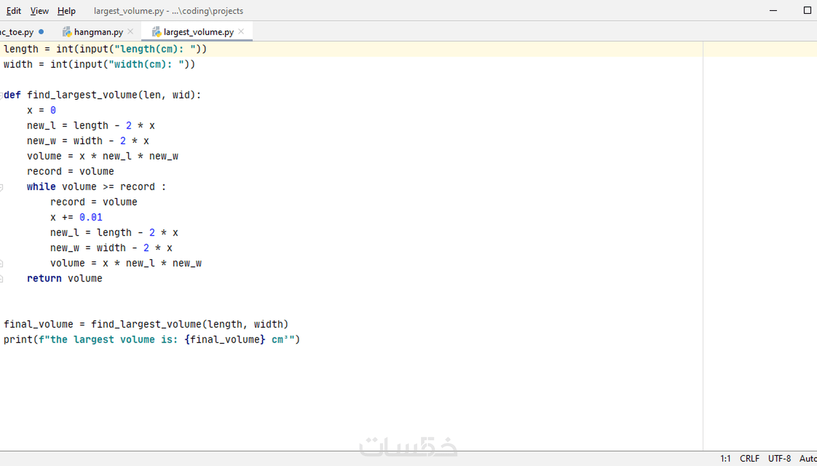
Task: Maximize the PyCharm window
Action: point(807,11)
